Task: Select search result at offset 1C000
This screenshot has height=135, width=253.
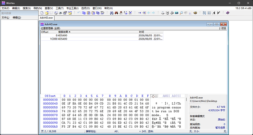Action: (x=102, y=39)
